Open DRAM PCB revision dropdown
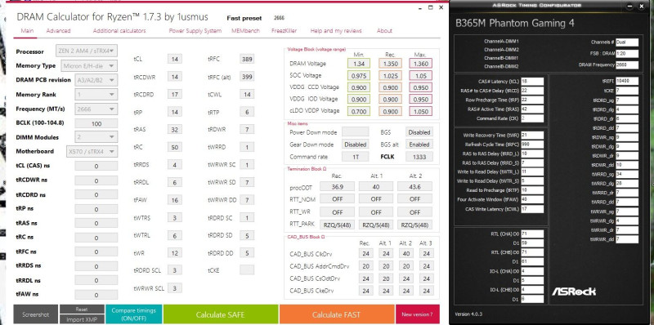Viewport: 654px width, 325px height. 96,80
